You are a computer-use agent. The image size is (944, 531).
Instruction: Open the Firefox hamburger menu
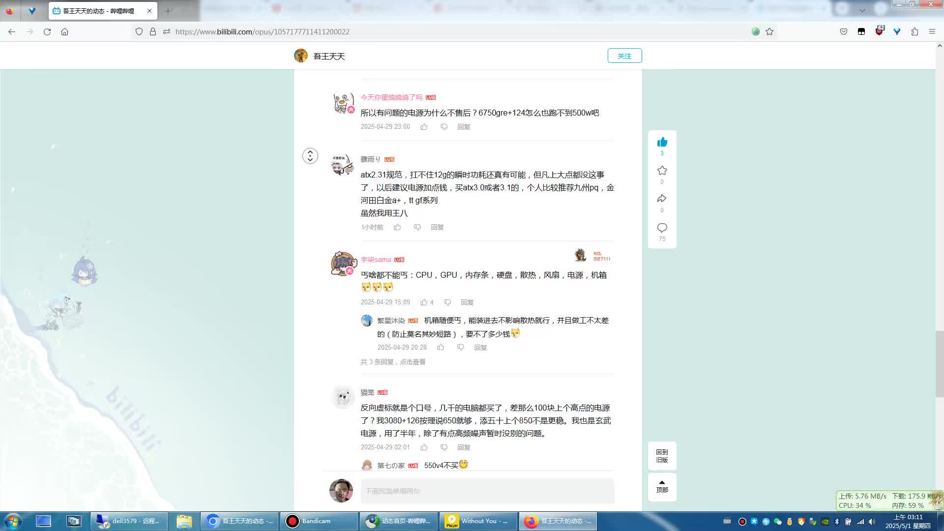coord(932,31)
